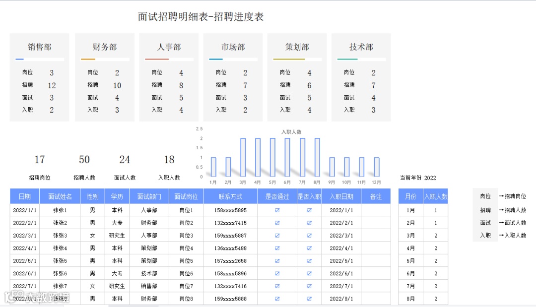Click the red progress bar under 人事部
The image size is (536, 307).
click(157, 60)
